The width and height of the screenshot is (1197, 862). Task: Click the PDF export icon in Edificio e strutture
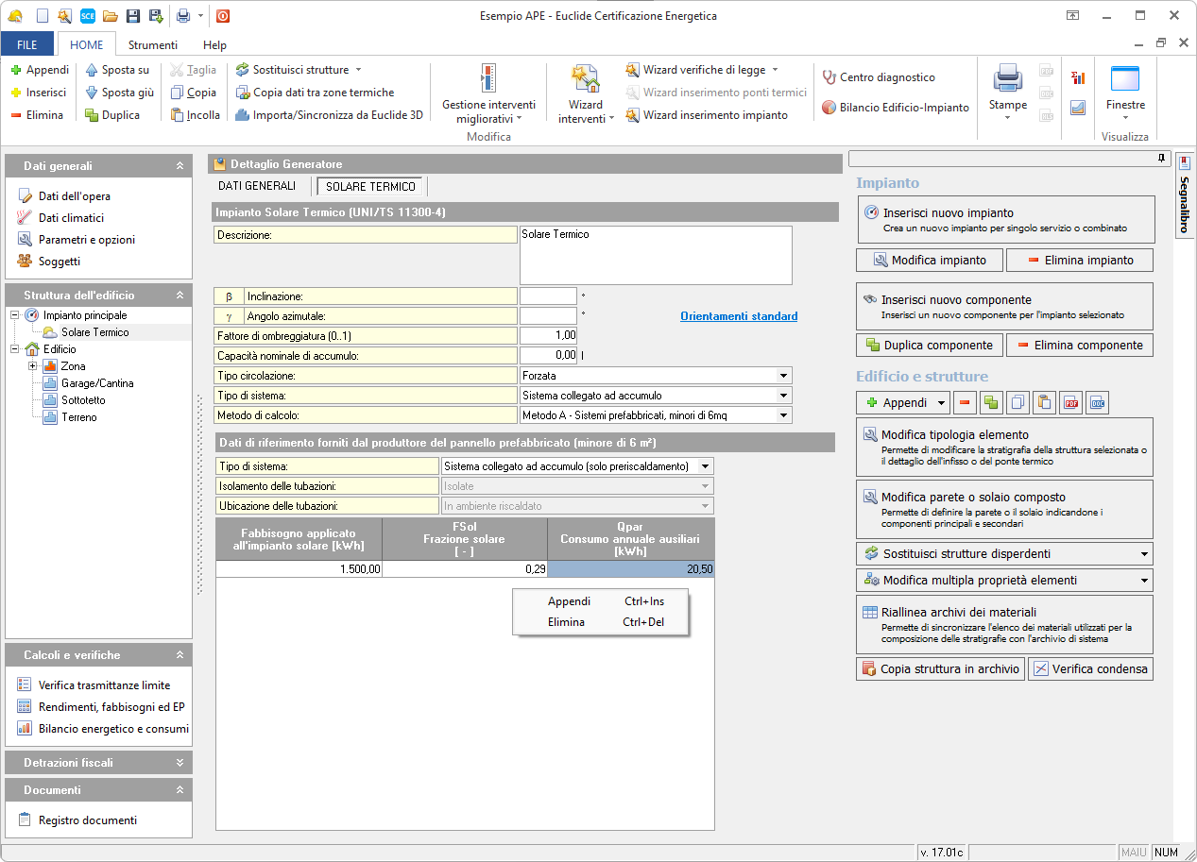tap(1070, 403)
